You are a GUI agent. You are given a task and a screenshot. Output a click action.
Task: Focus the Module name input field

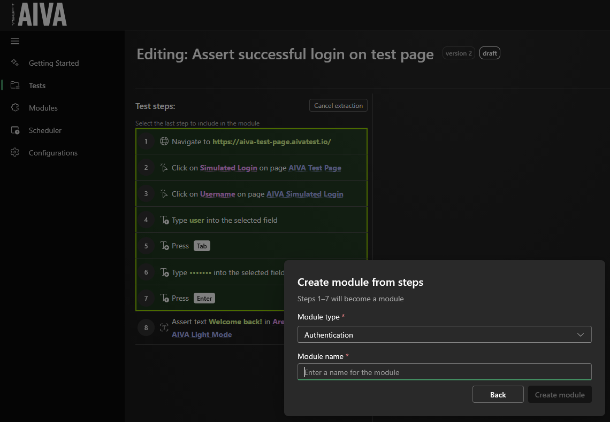click(x=444, y=372)
